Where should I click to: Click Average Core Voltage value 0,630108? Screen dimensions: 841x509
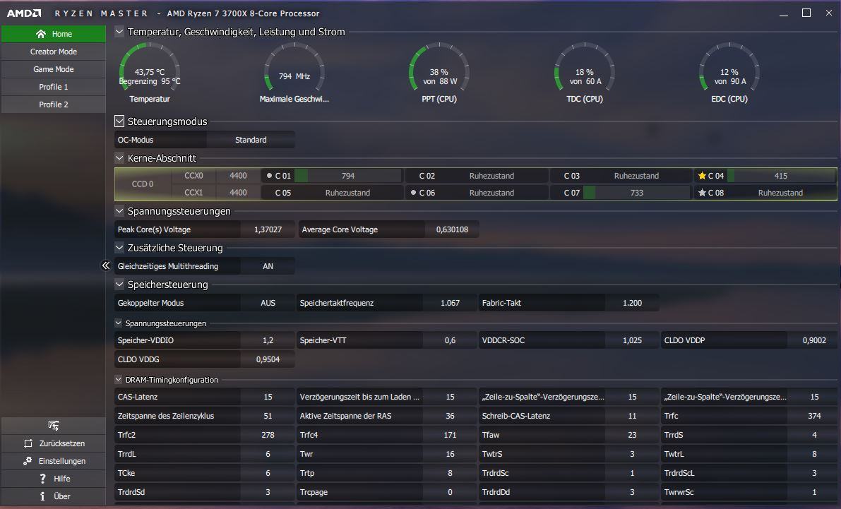coord(452,229)
